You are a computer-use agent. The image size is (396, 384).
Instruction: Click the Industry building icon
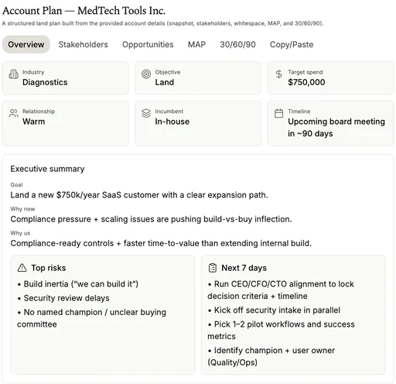(13, 74)
